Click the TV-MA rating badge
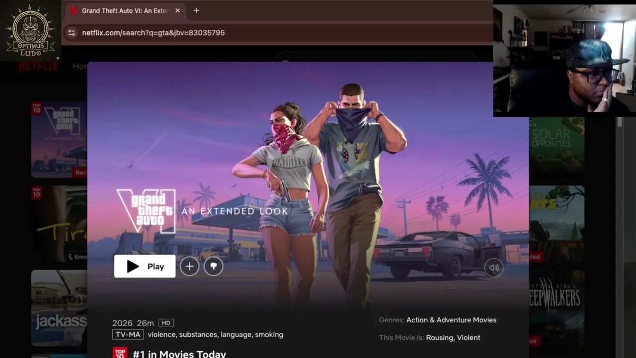Screen dimensions: 636x358 coord(128,335)
